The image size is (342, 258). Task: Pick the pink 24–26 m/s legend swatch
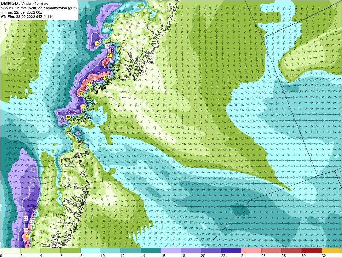click(x=251, y=250)
